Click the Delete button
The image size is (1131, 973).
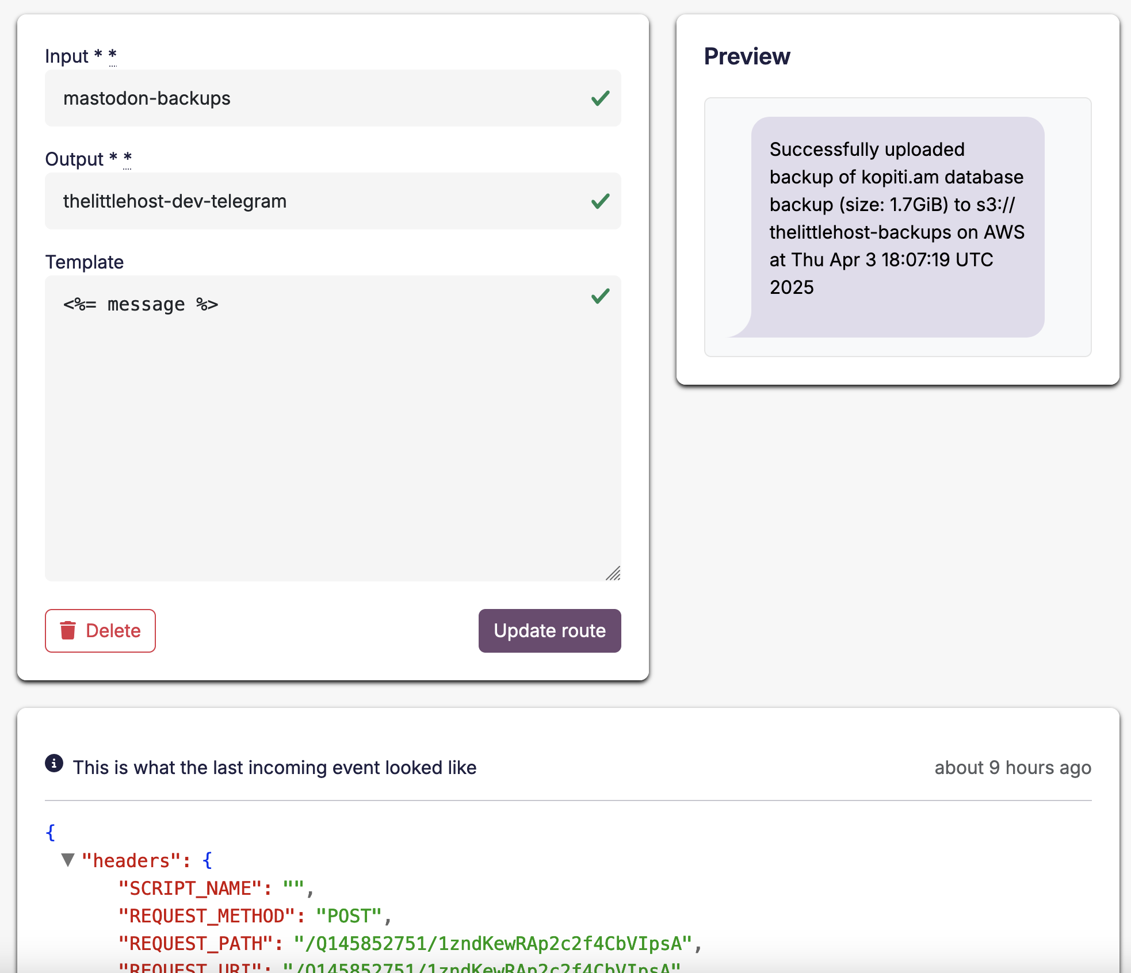[100, 631]
